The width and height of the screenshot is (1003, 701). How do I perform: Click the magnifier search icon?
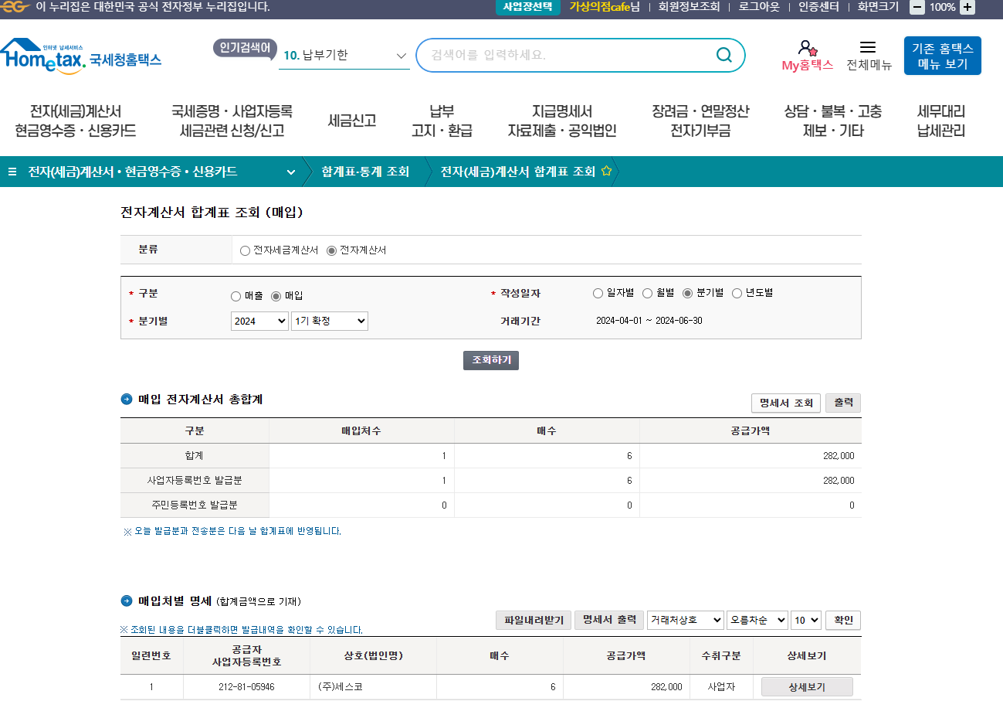click(723, 55)
